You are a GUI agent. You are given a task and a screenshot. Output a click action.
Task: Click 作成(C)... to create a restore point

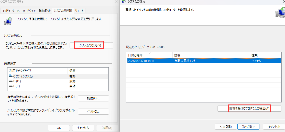(x=93, y=112)
